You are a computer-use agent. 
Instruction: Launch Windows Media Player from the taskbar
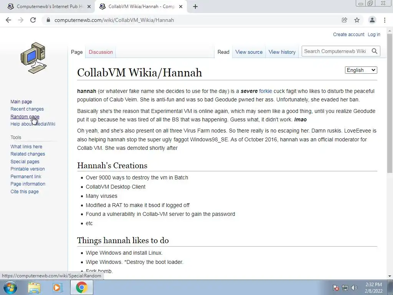click(57, 287)
